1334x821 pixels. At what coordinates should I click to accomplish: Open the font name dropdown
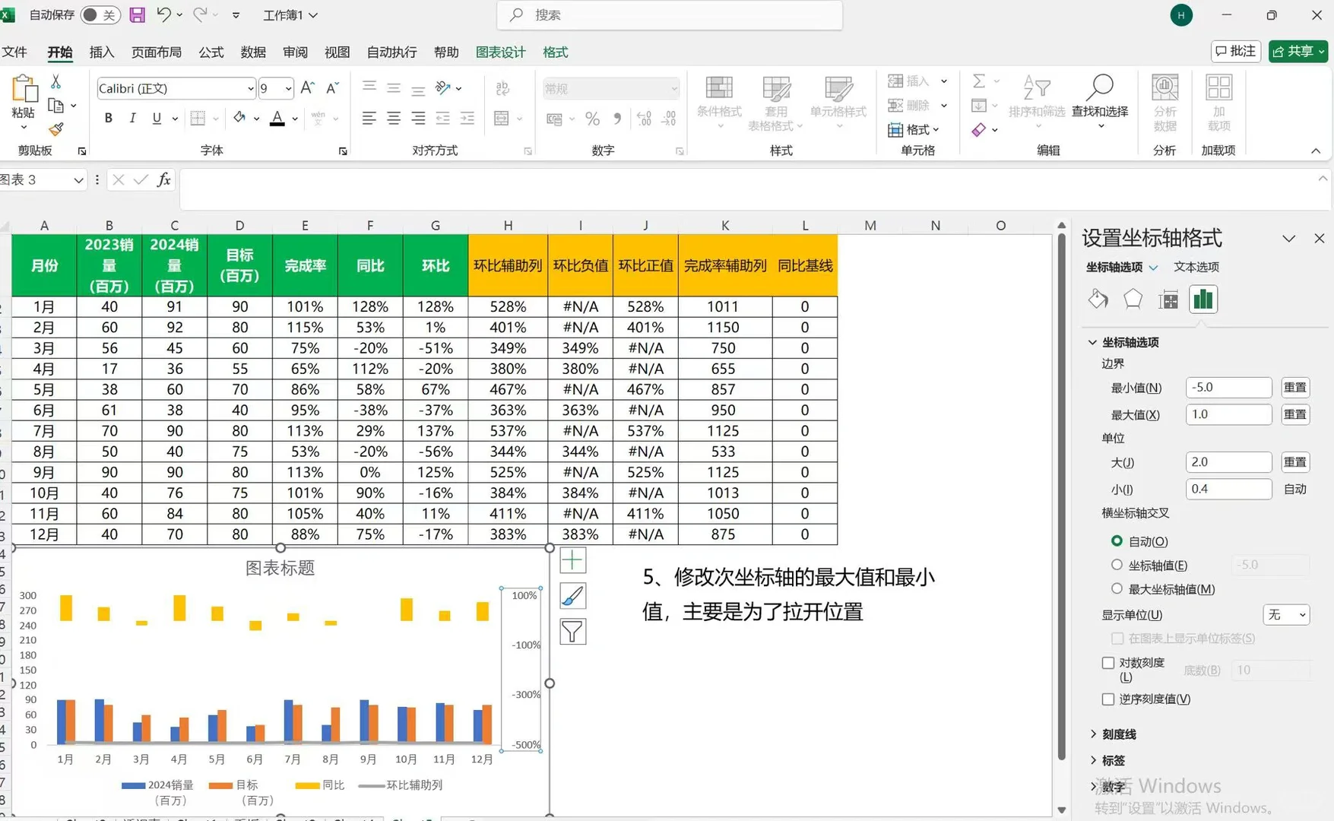pos(250,89)
